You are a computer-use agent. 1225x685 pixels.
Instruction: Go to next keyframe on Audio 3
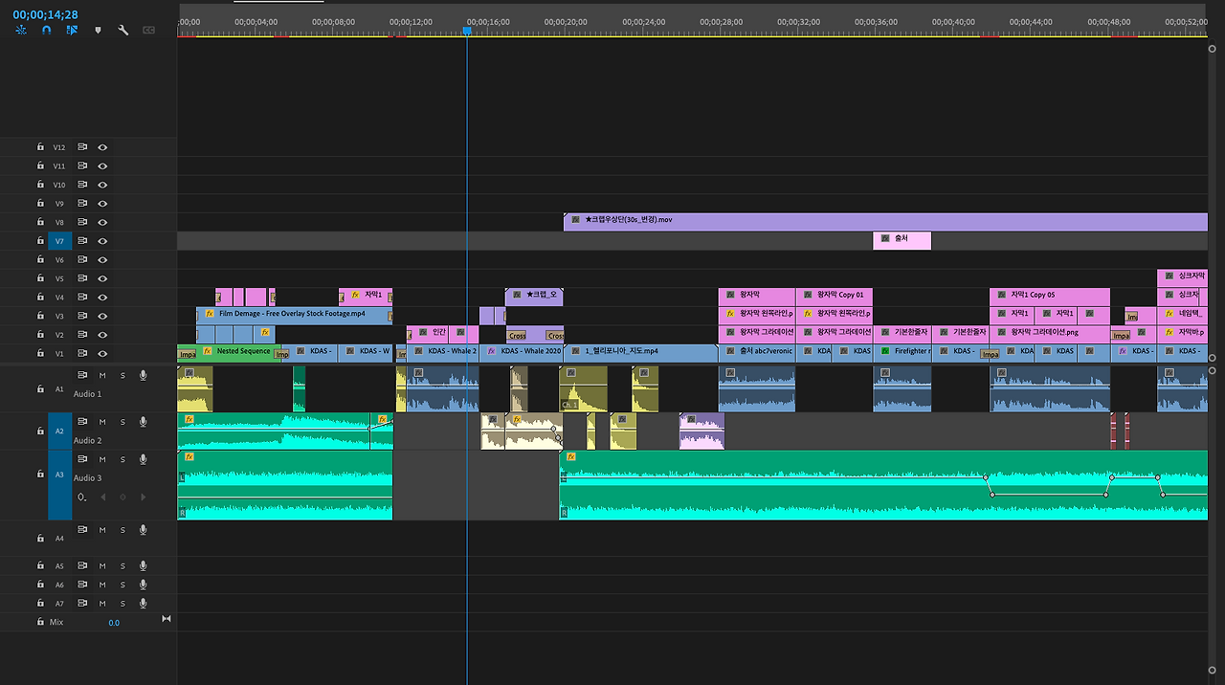[143, 497]
